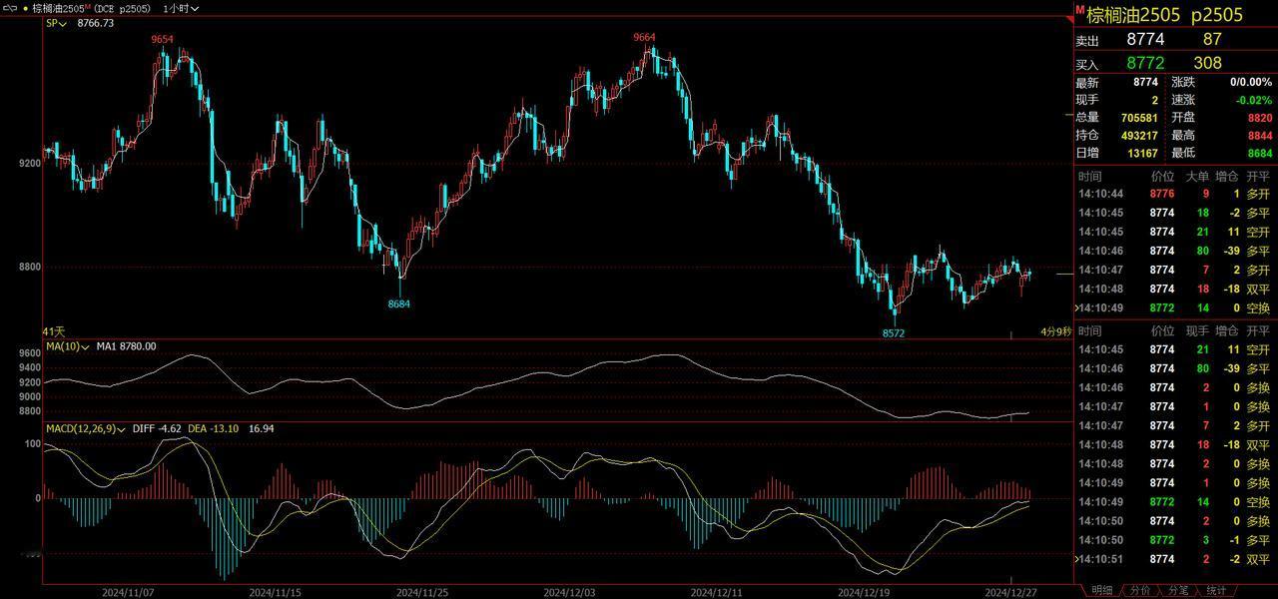1278x599 pixels.
Task: Click the 2024/11/07 date on time axis
Action: click(127, 591)
